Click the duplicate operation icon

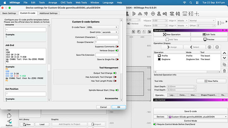click(x=224, y=65)
